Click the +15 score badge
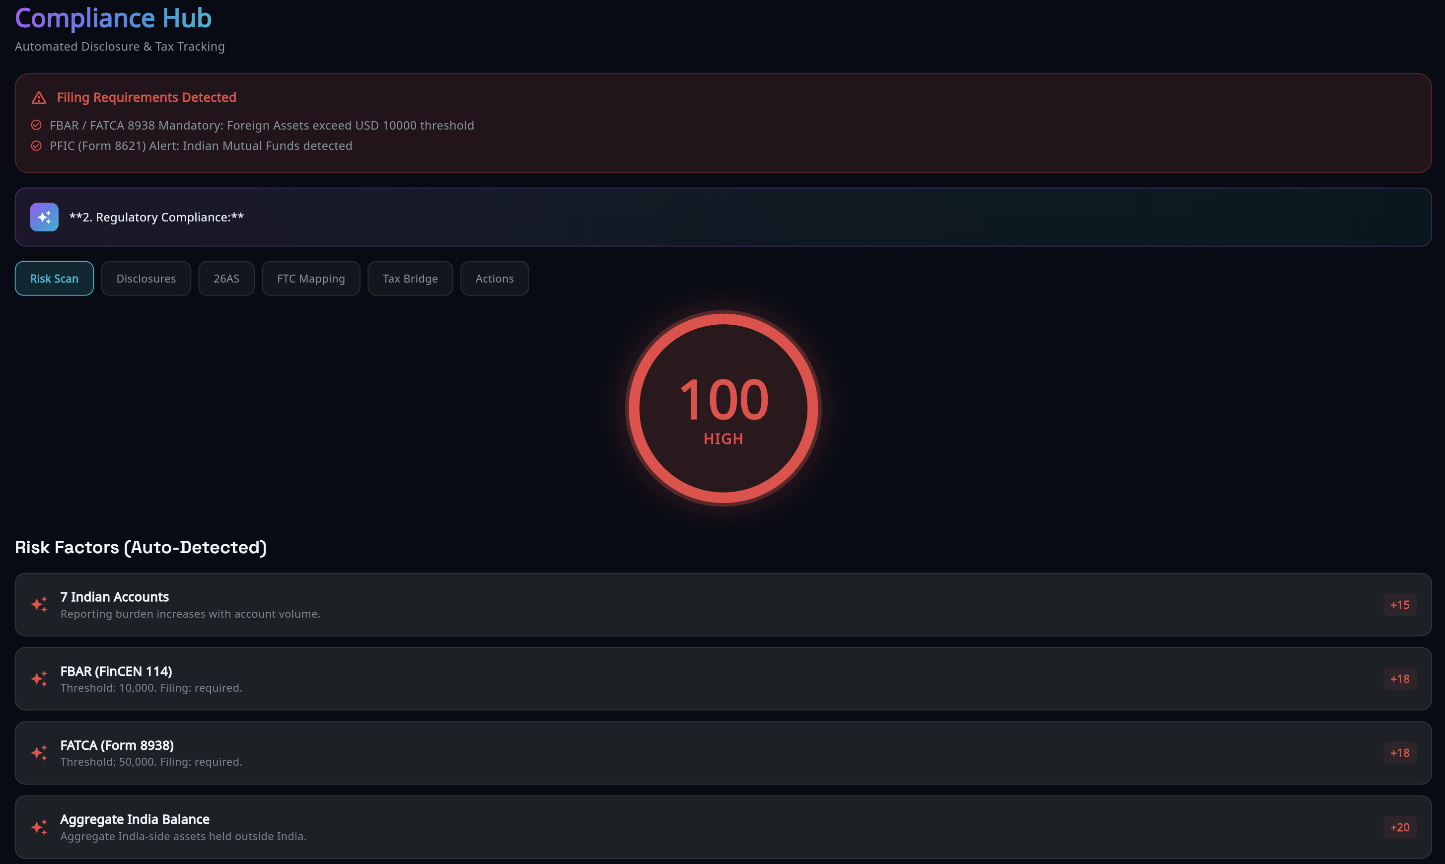This screenshot has width=1445, height=864. 1400,605
